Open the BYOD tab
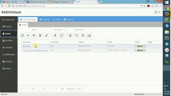171x96 pixels. [57, 19]
